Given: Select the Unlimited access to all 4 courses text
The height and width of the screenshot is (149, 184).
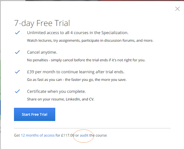Looking at the screenshot, I should pos(78,33).
